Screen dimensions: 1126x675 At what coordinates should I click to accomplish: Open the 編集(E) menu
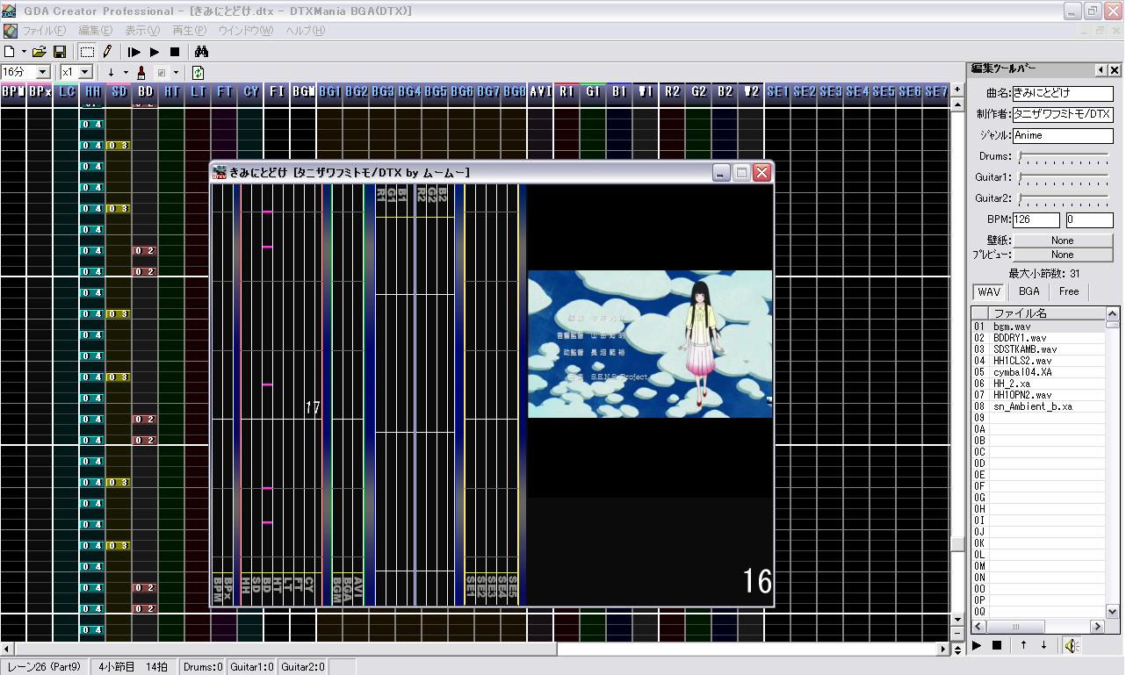tap(96, 31)
